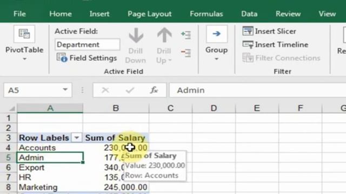Viewport: 346px width, 194px height.
Task: Click the Insert Slicer icon
Action: point(248,31)
